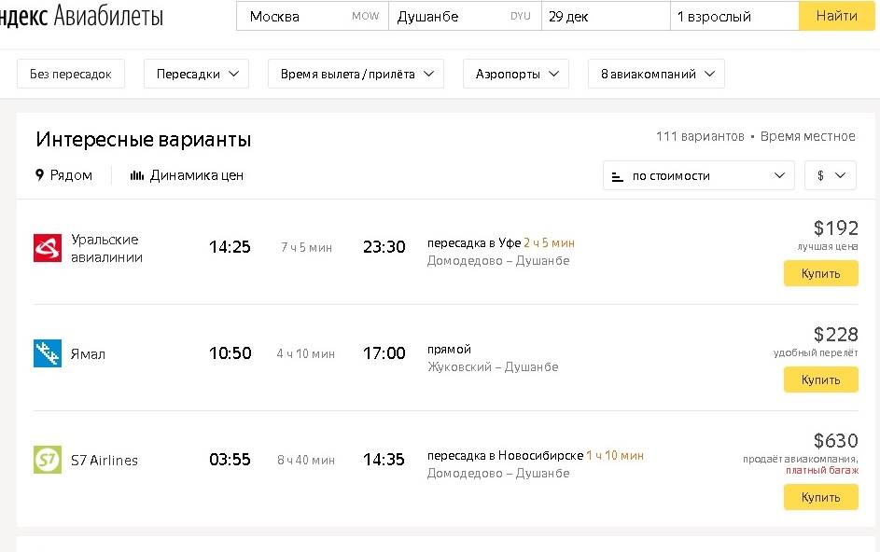Expand the Аэропорты filter dropdown

pos(516,74)
